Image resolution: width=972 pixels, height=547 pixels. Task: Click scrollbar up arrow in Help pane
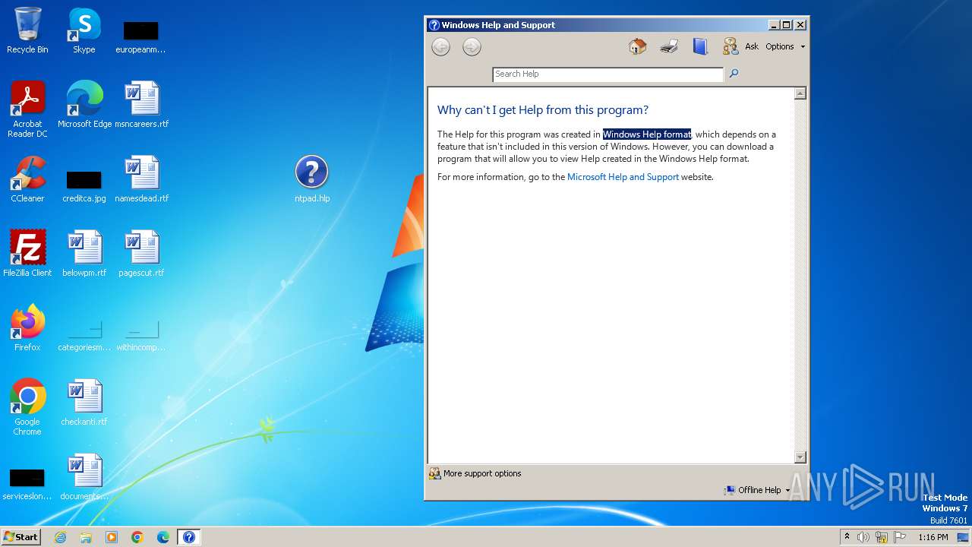click(800, 93)
